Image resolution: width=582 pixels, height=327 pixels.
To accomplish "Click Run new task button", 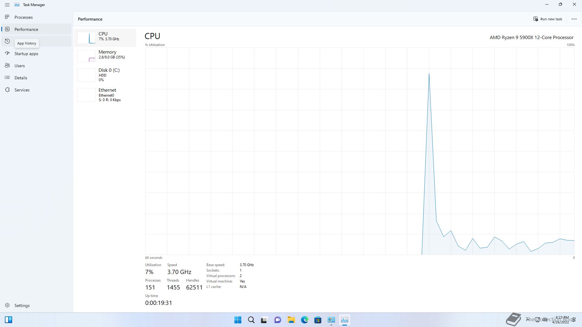I will click(x=548, y=19).
